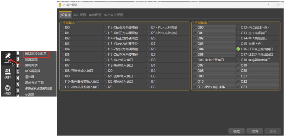Screen dimensions: 285x137
Task: Click the I/O监控配置 window title icon
Action: click(x=60, y=5)
